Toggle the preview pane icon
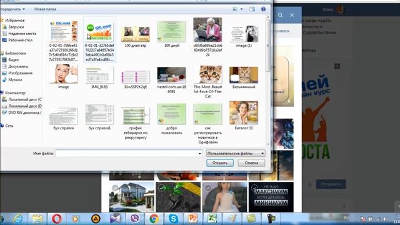Image resolution: width=400 pixels, height=225 pixels. pos(252,9)
